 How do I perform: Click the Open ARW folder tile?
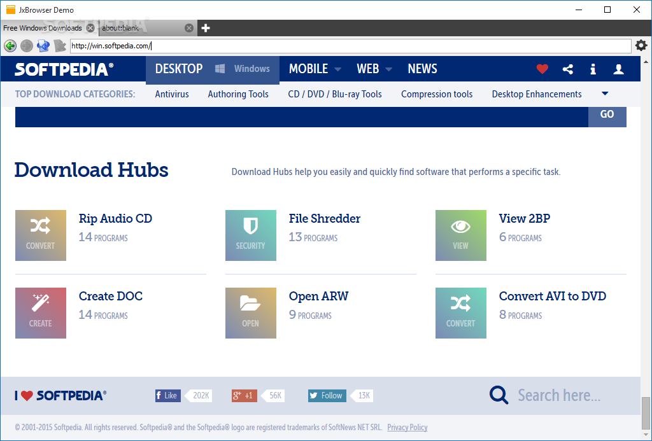[251, 313]
